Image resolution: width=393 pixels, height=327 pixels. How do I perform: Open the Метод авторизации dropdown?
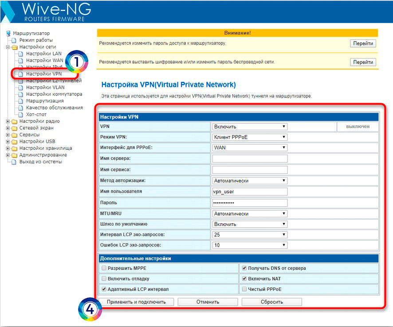pyautogui.click(x=250, y=181)
